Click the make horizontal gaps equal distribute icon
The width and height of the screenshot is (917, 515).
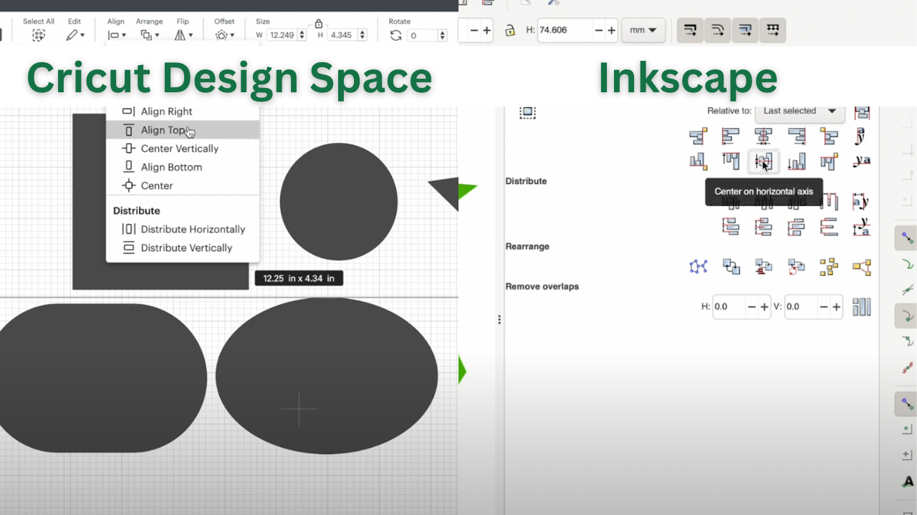[830, 202]
